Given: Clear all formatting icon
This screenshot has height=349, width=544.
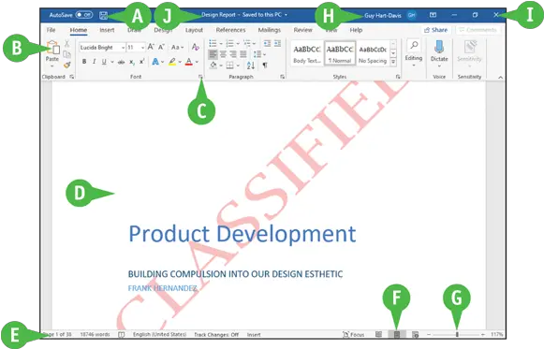Looking at the screenshot, I should tap(196, 47).
